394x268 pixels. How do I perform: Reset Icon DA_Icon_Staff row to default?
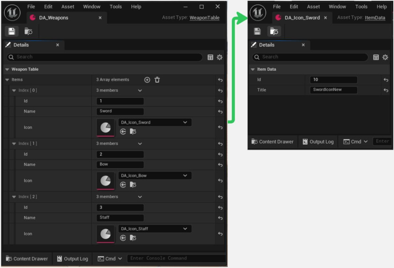pos(220,234)
